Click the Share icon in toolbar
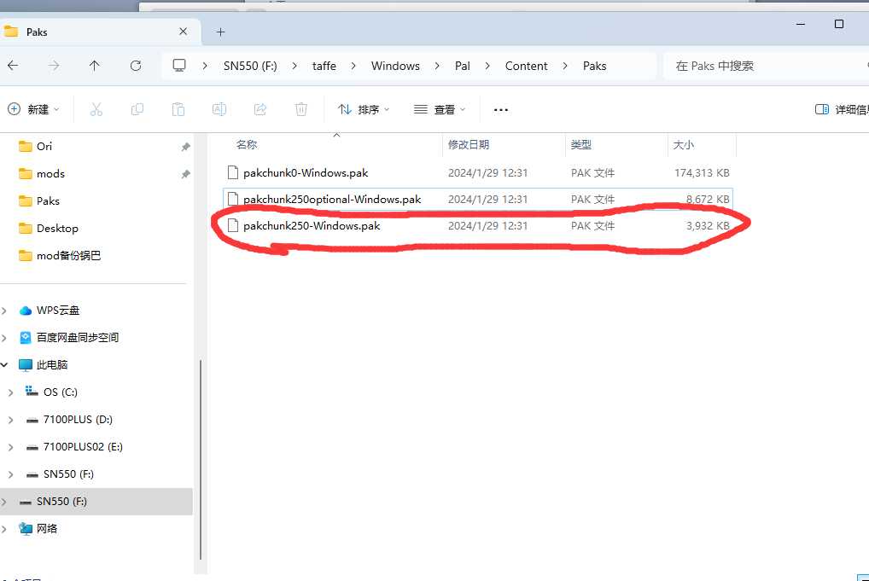Viewport: 869px width, 581px height. [x=260, y=109]
